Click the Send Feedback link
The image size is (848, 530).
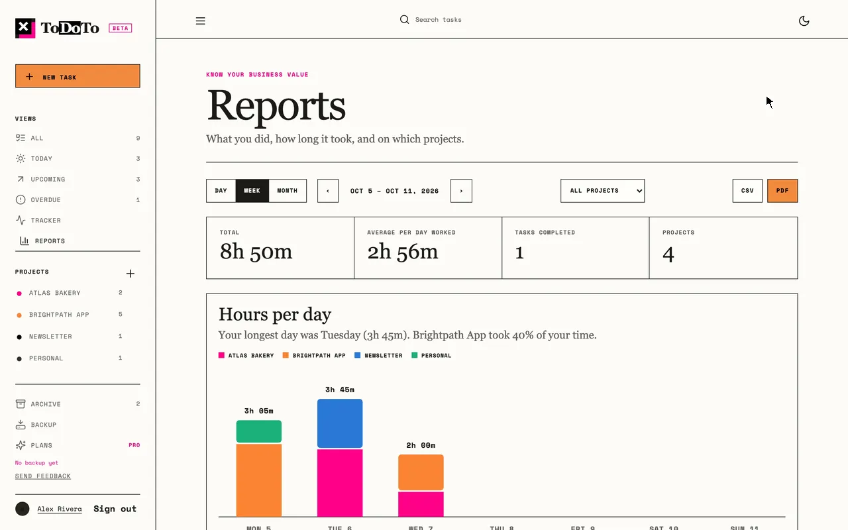[43, 476]
